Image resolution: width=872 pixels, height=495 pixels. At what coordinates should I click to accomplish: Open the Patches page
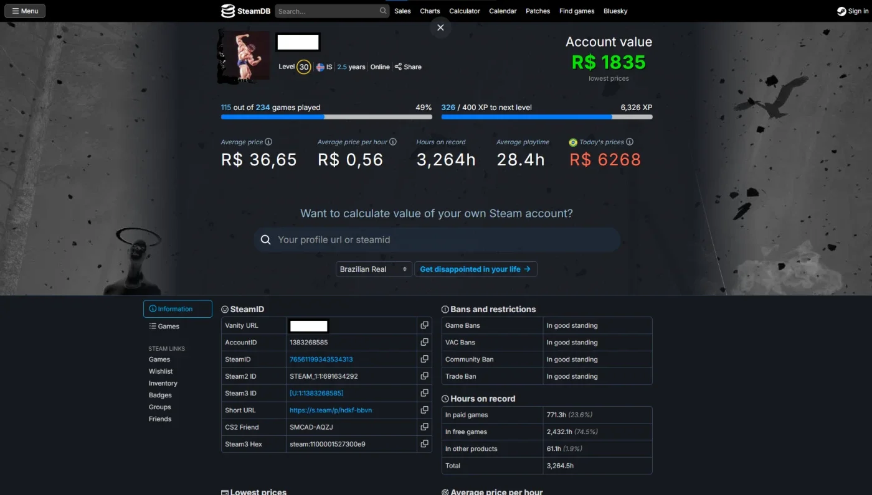point(538,11)
